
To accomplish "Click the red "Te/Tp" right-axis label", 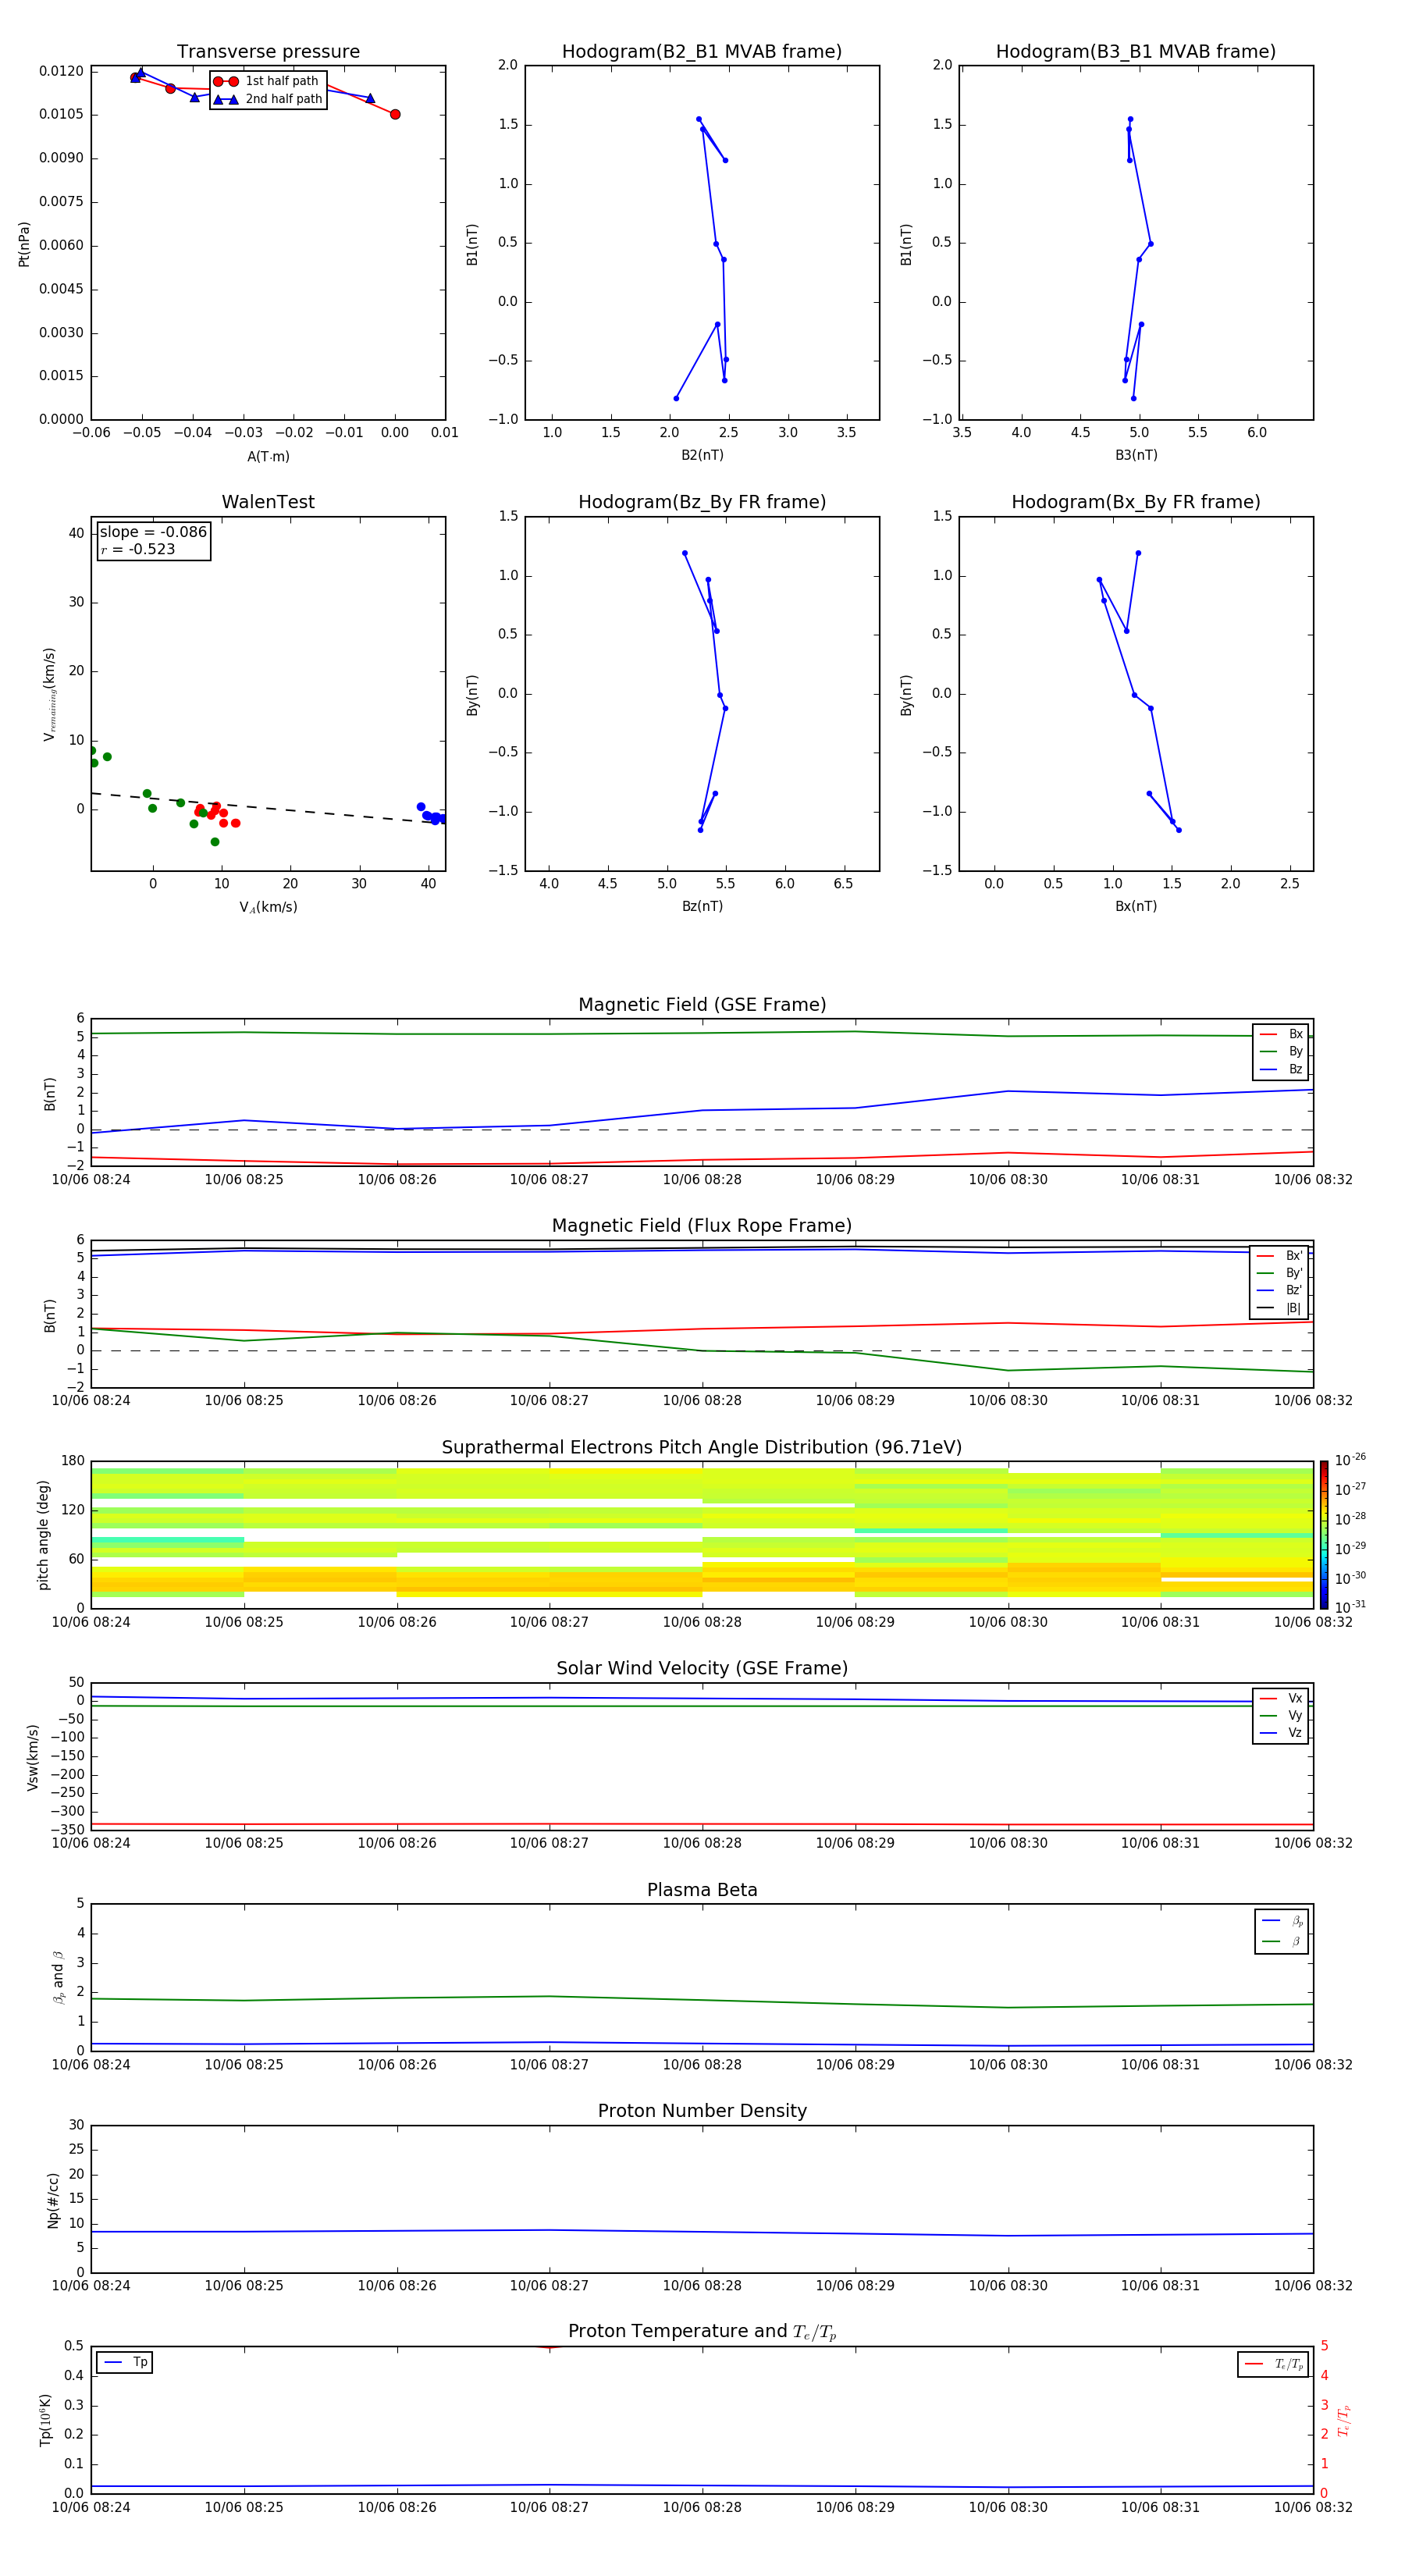I will (1344, 2421).
